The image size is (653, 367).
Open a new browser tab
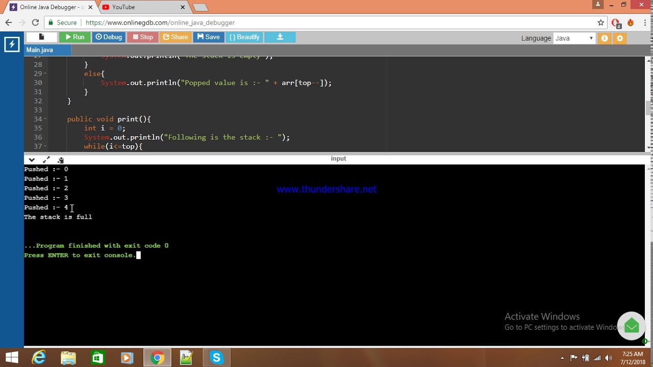pos(200,7)
